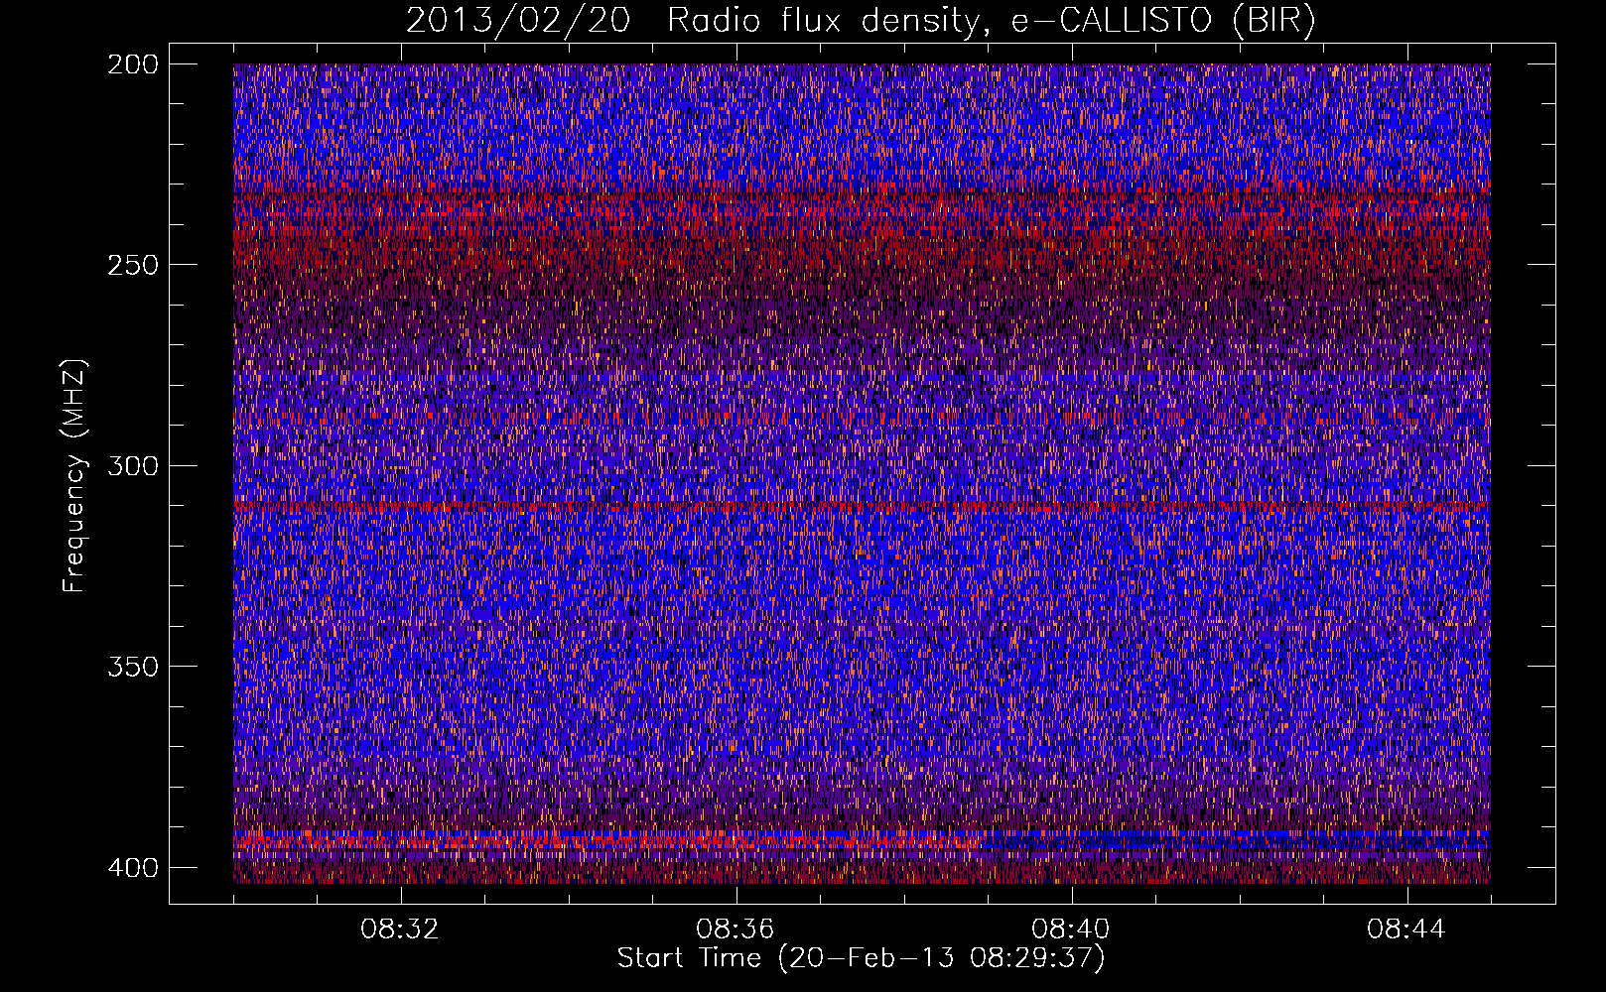Screen dimensions: 1606x992
Task: Click the 'Start Time (20-Feb-13 08:29:37)' label
Action: [861, 958]
